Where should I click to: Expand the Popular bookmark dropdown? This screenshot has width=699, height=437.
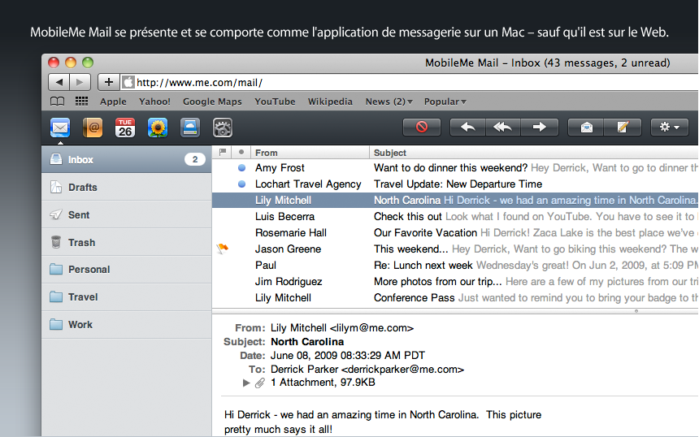pyautogui.click(x=445, y=102)
